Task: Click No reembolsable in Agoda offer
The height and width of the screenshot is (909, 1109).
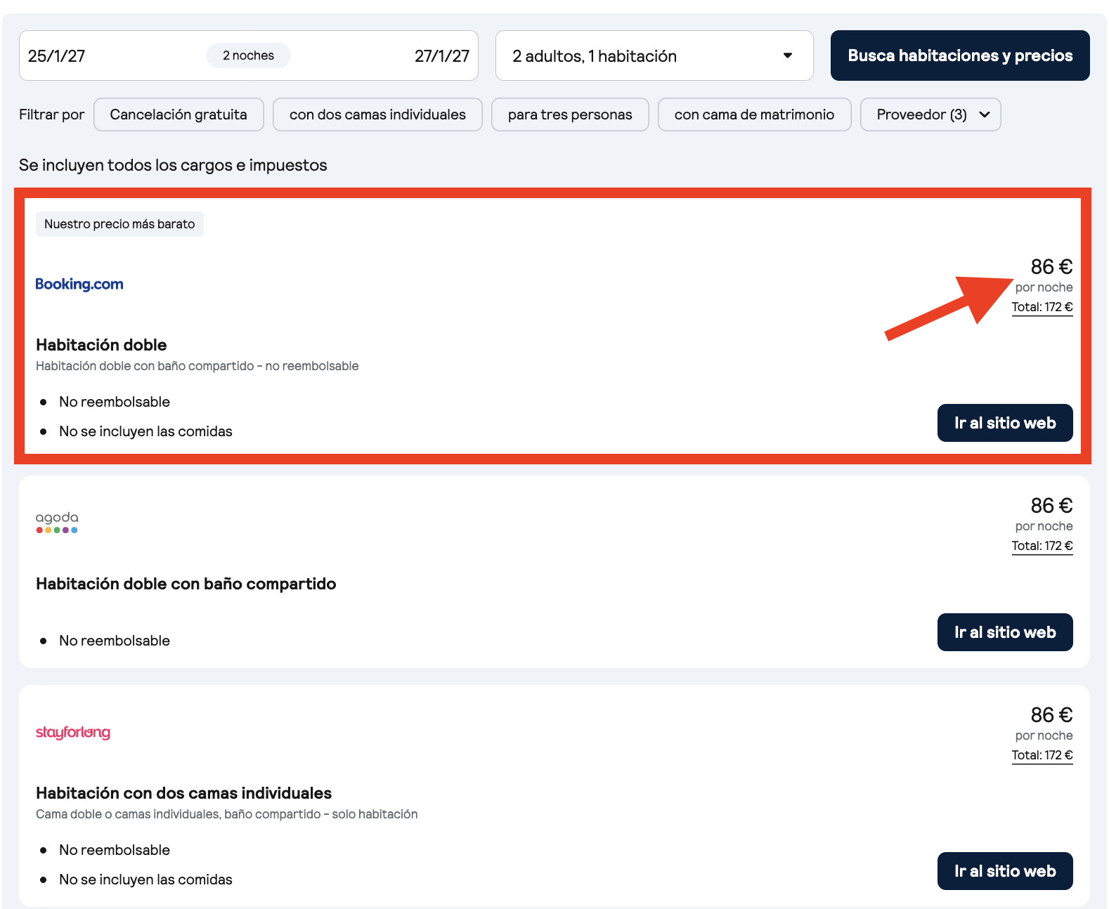Action: [115, 641]
